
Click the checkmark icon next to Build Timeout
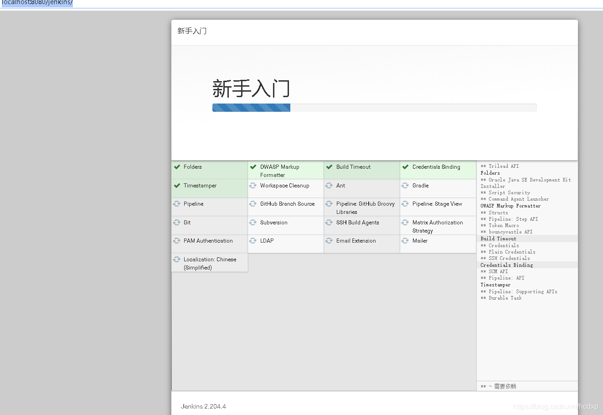(329, 167)
